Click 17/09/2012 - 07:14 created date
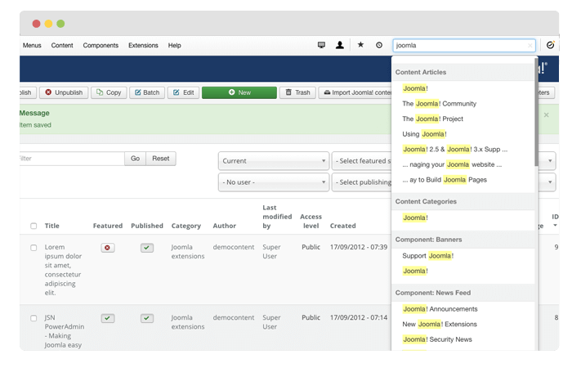This screenshot has width=572, height=368. point(359,317)
